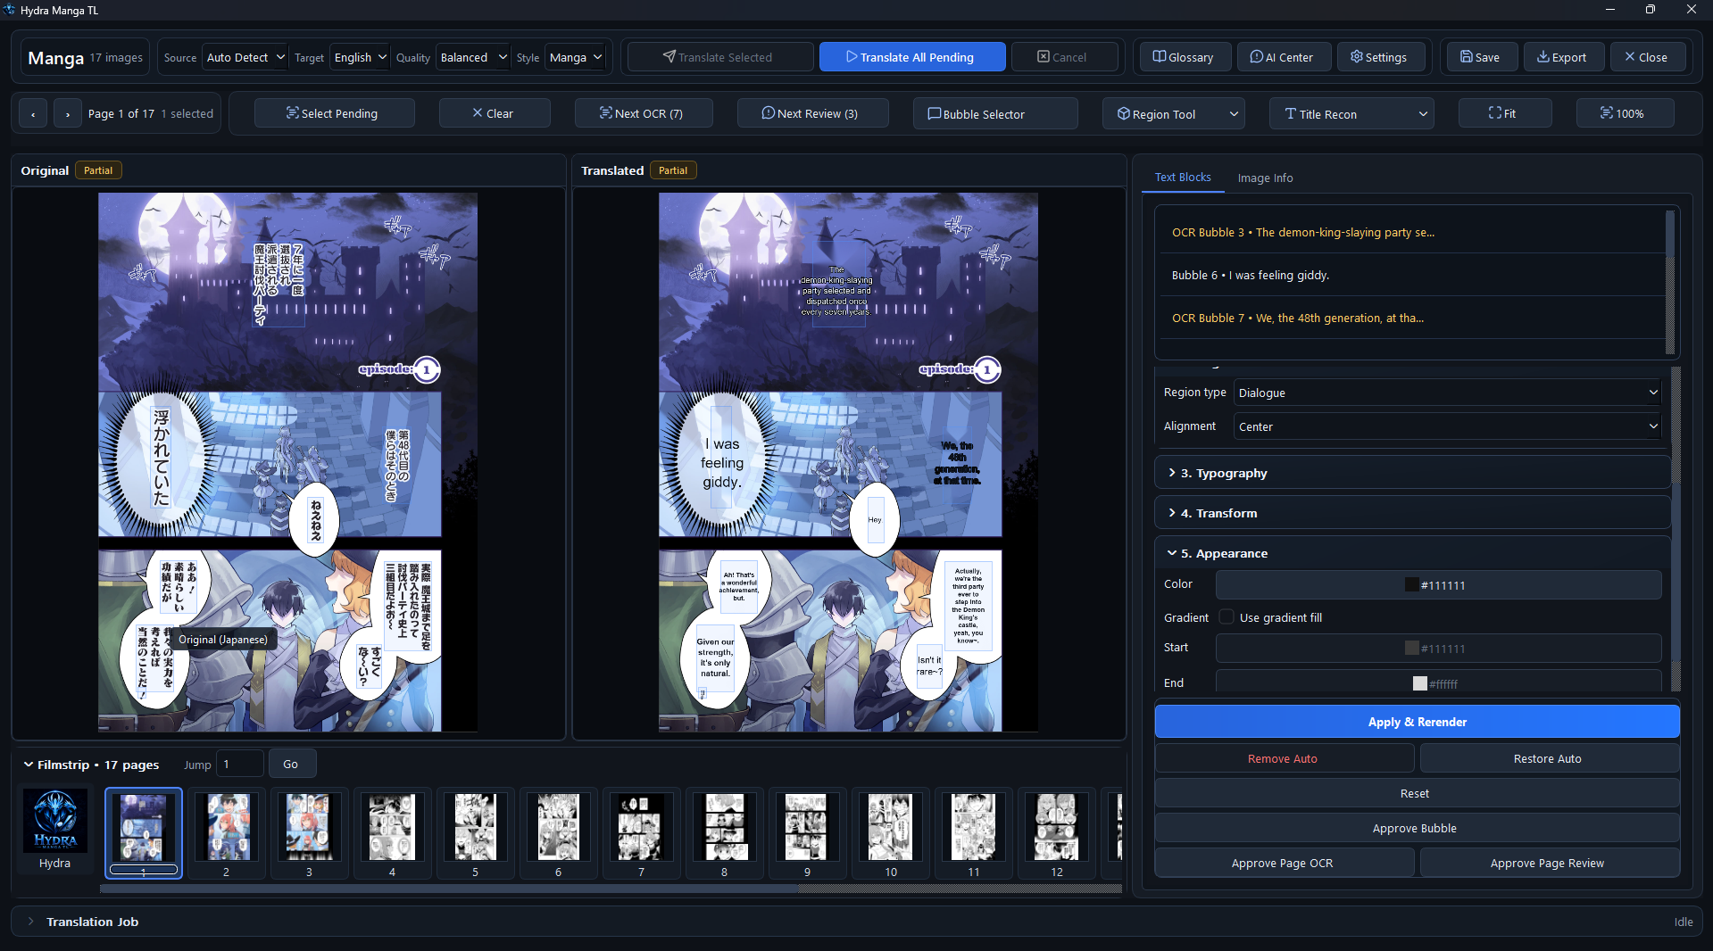Screen dimensions: 1713x951
Task: Open the Source language dropdown
Action: [245, 57]
